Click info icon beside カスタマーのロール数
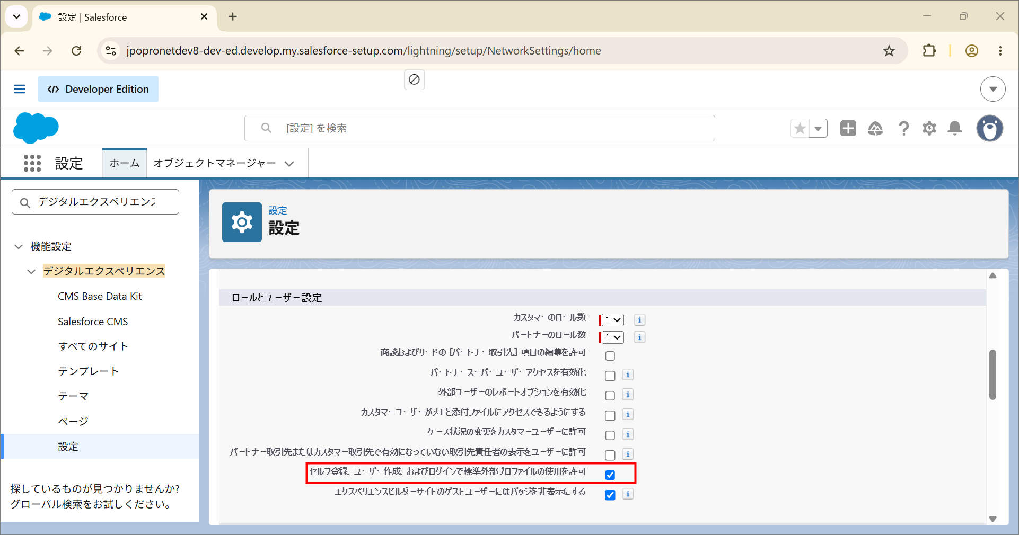Viewport: 1019px width, 535px height. (x=639, y=320)
